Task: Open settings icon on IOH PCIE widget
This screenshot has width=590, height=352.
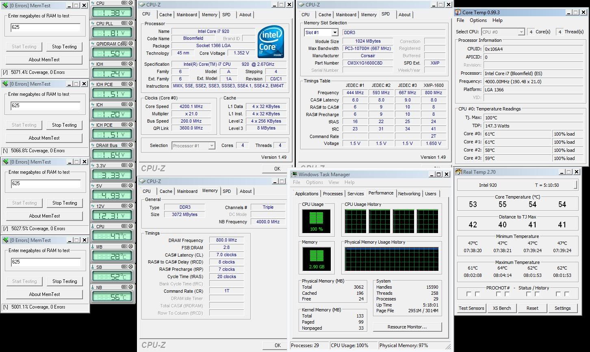Action: coord(124,84)
